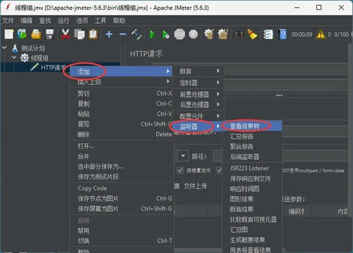The height and width of the screenshot is (253, 353).
Task: Select 聚合报告 listener
Action: 252,146
